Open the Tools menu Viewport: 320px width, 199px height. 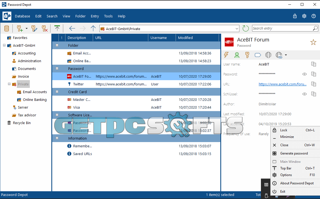[108, 16]
